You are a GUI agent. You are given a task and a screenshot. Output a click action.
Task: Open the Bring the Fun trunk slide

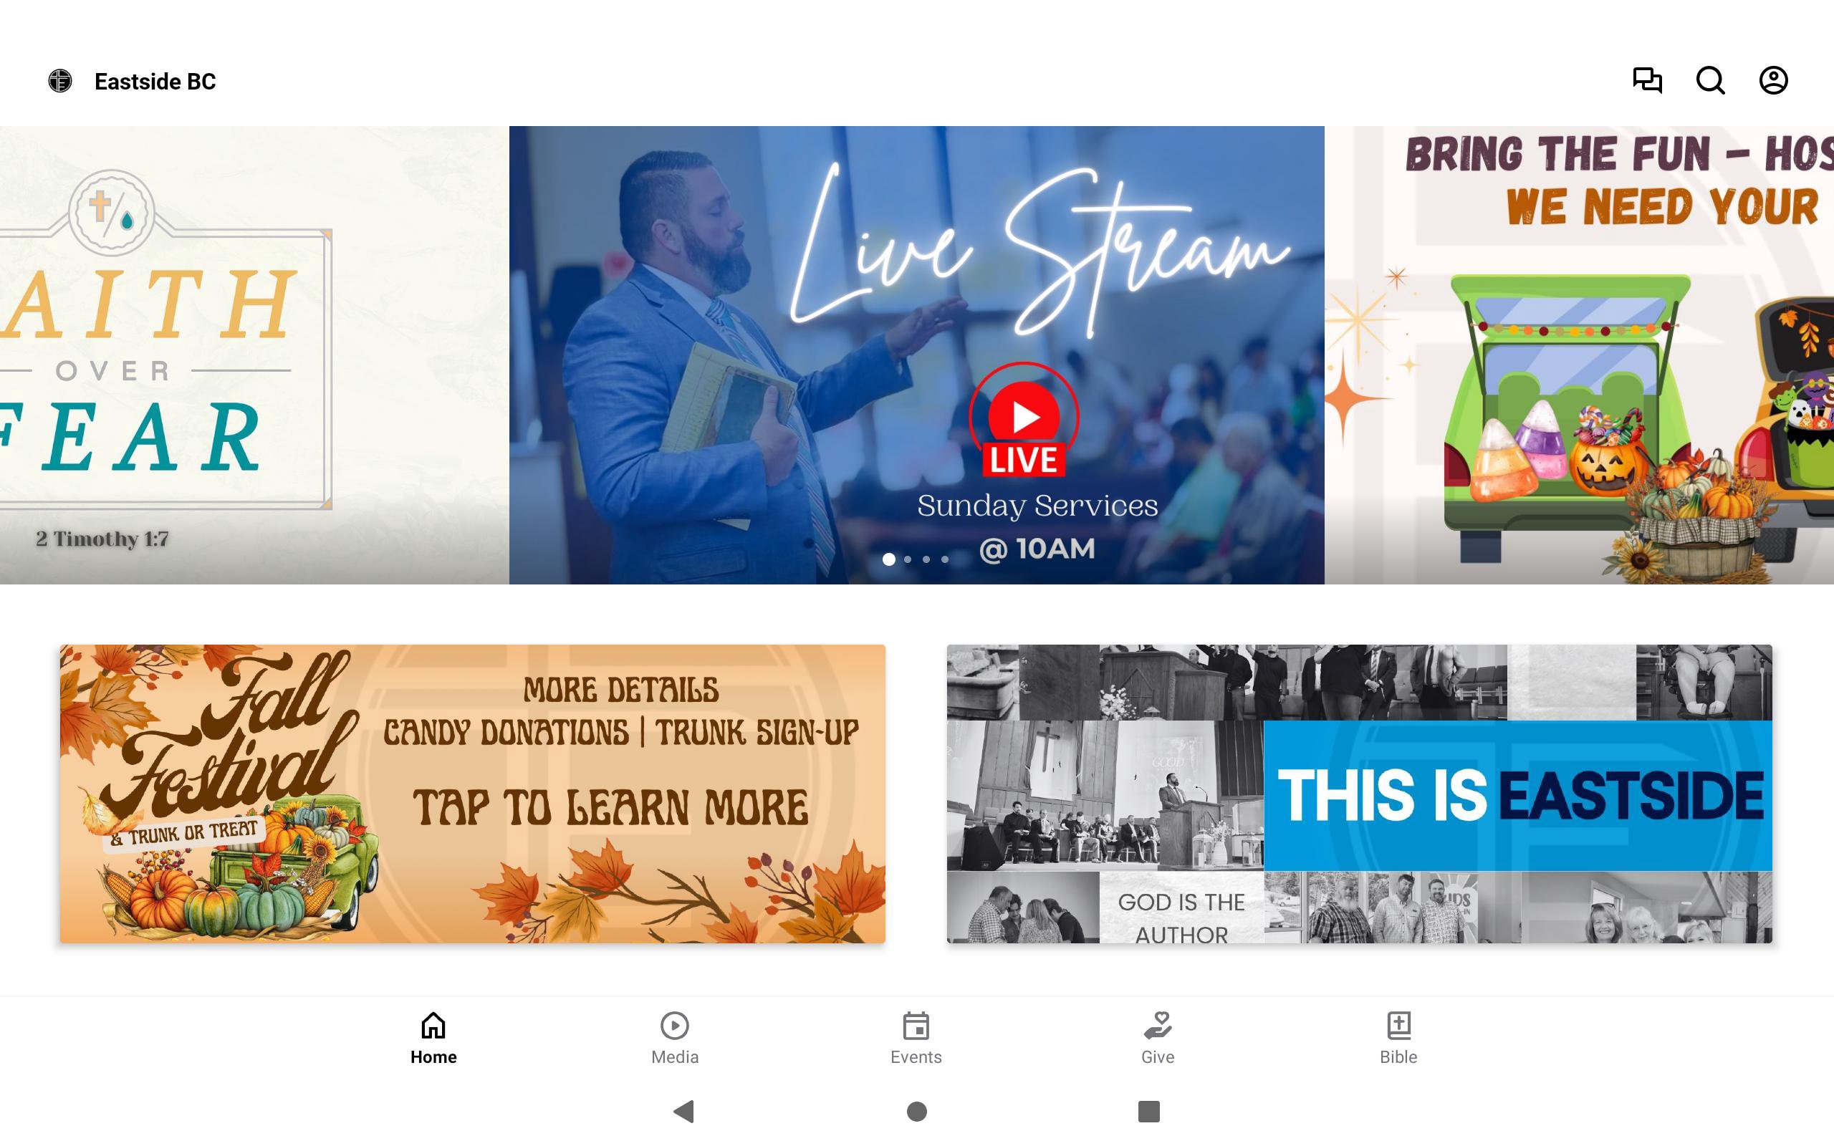[1580, 355]
